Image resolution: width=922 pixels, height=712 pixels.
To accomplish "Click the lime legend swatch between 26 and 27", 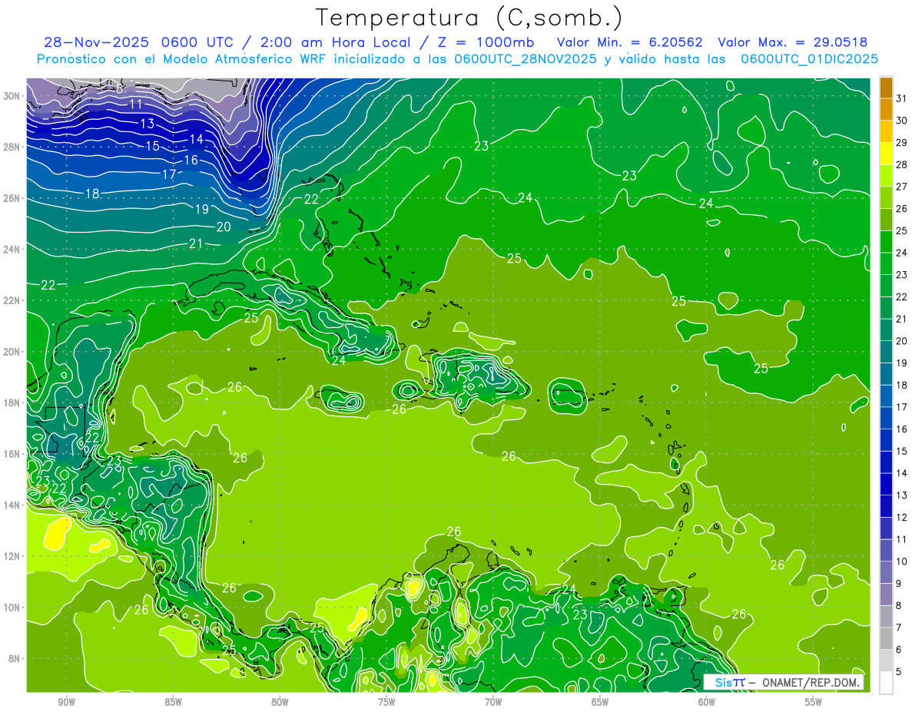I will coord(886,197).
